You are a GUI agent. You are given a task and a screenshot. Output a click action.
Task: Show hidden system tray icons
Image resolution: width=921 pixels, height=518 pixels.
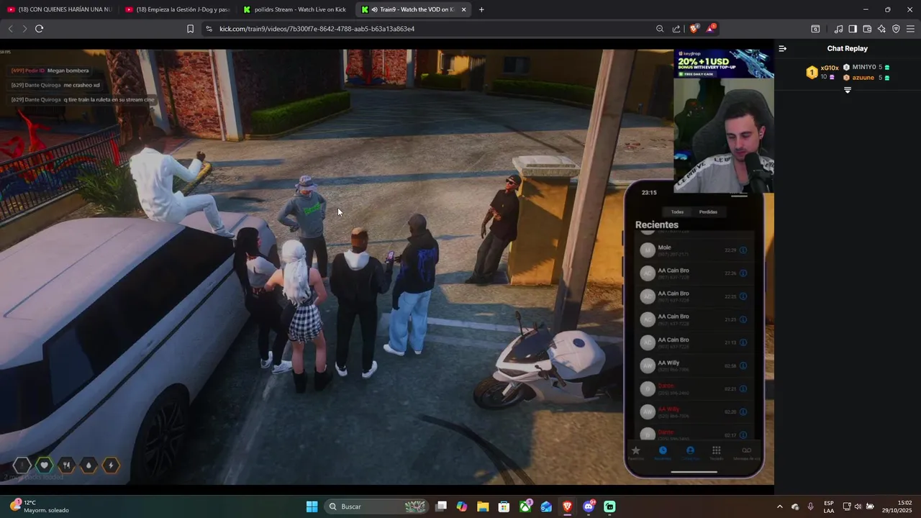(779, 506)
